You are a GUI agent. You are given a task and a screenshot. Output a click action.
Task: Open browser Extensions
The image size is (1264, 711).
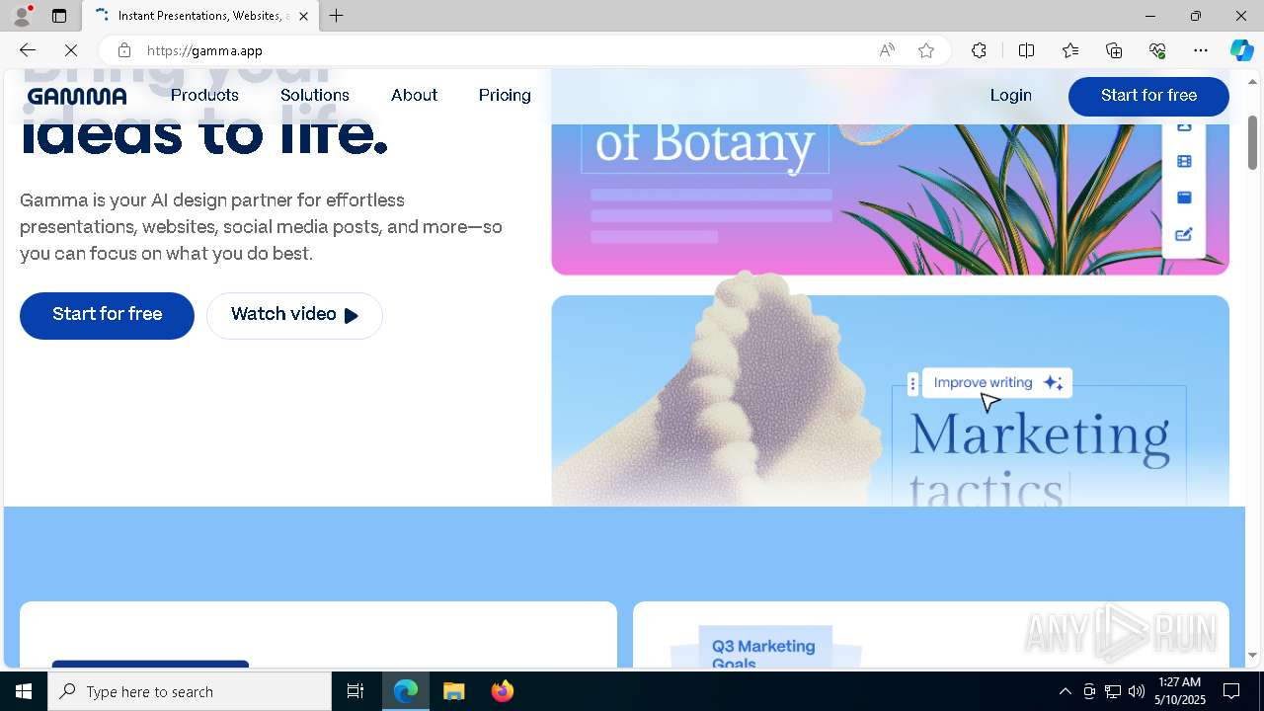[x=979, y=50]
